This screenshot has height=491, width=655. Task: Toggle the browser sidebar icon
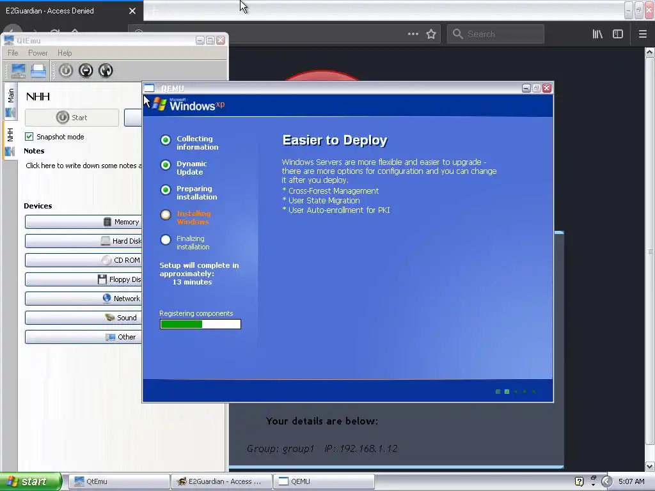[x=618, y=34]
